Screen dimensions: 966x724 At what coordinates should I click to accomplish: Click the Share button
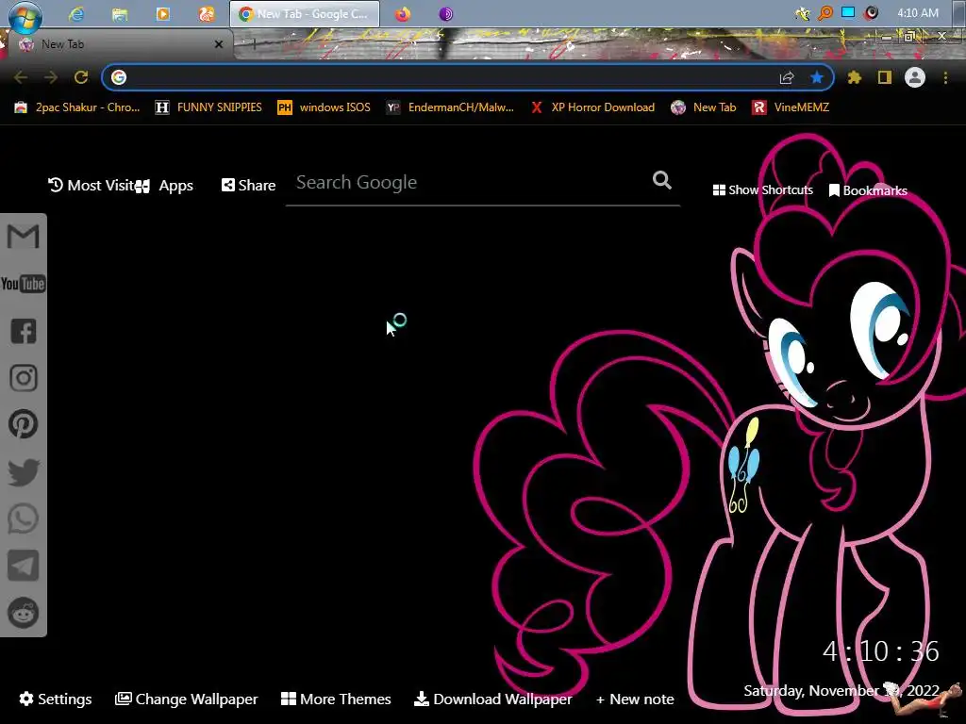[x=248, y=186]
